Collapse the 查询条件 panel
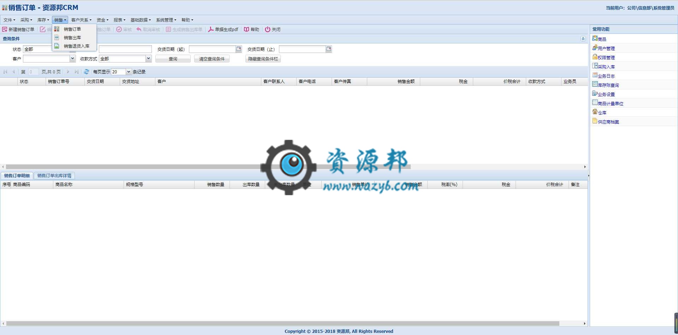Screen dimensions: 678x335 tap(583, 38)
